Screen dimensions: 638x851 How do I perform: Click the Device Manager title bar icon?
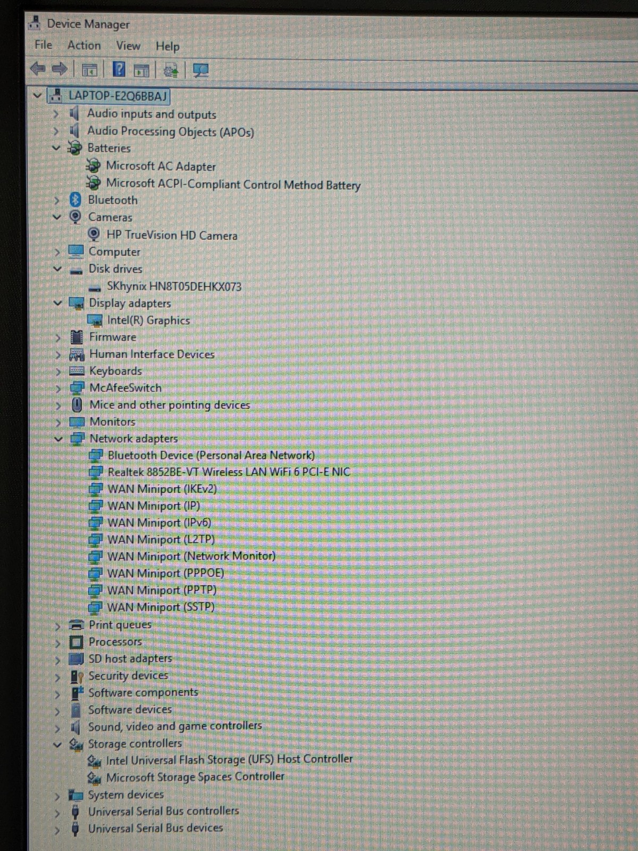tap(35, 22)
